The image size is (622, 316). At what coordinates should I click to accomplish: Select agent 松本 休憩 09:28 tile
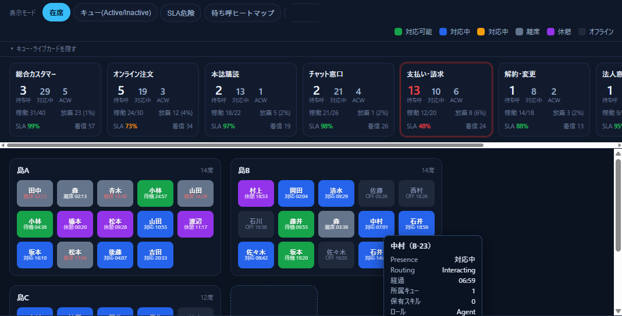[115, 224]
